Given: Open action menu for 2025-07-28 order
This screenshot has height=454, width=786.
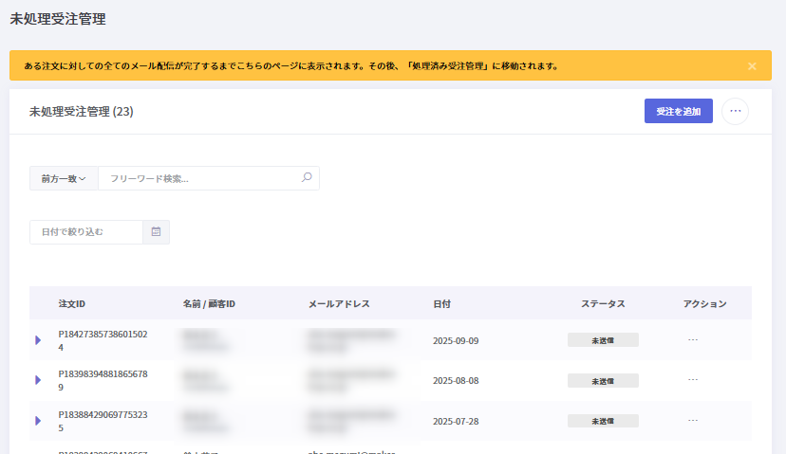Looking at the screenshot, I should [x=693, y=421].
